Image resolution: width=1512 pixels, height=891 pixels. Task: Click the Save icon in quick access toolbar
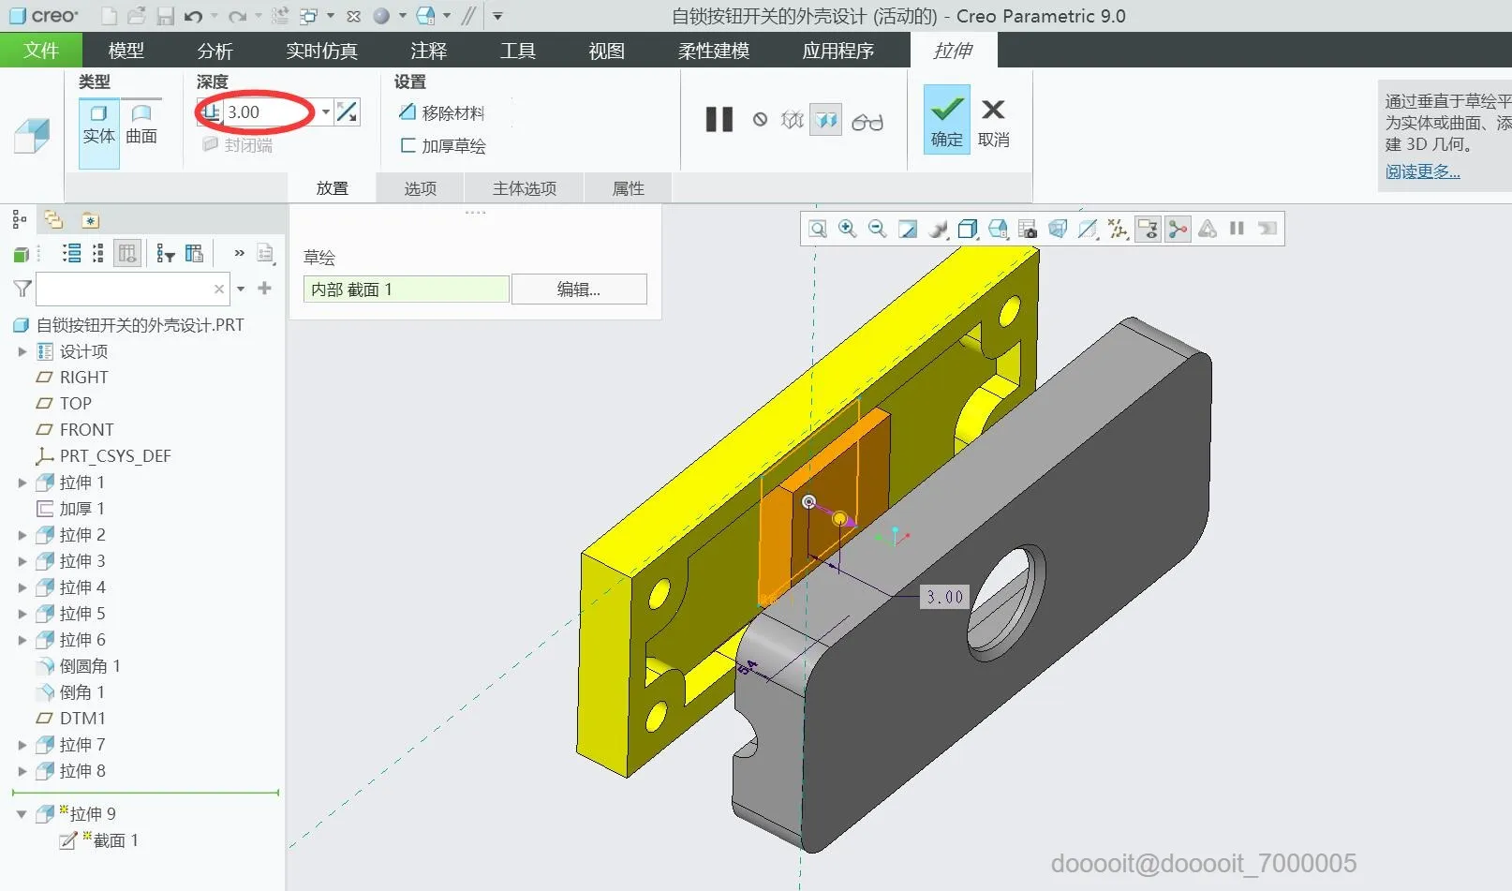point(165,16)
